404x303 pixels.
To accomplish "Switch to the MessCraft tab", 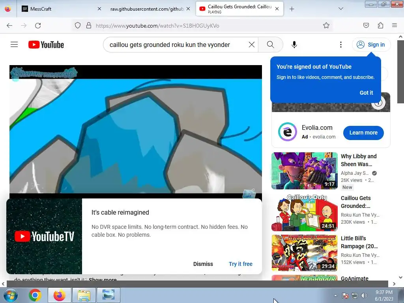I will (x=60, y=9).
